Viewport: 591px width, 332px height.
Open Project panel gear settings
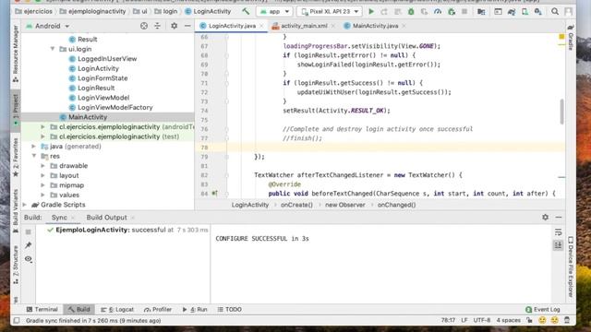pos(174,26)
